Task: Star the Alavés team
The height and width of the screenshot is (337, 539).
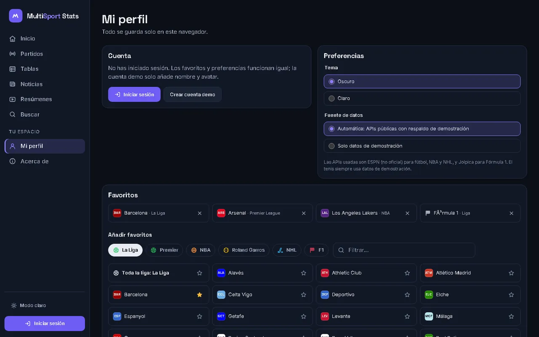Action: [x=304, y=273]
